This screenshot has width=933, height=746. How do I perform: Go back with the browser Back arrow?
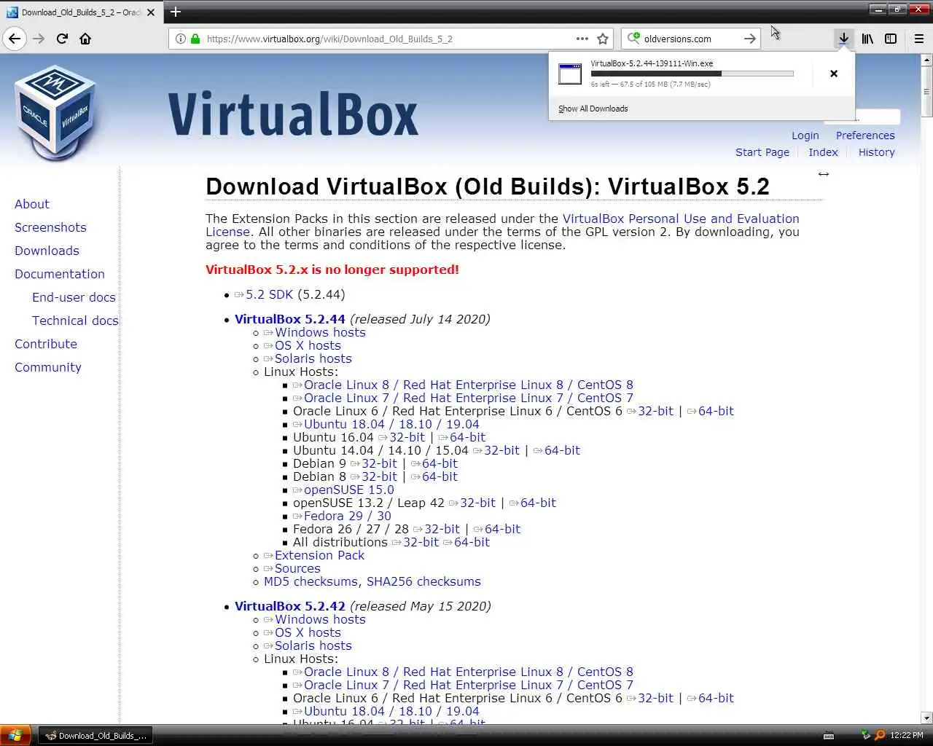point(15,39)
